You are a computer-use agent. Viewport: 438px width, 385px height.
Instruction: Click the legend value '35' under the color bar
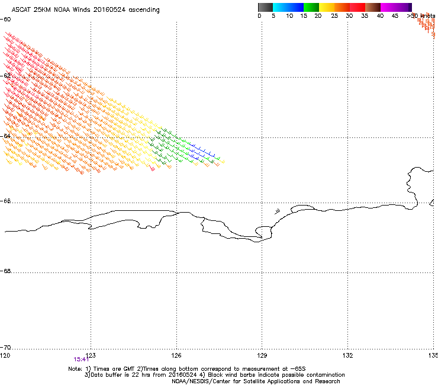pos(365,16)
